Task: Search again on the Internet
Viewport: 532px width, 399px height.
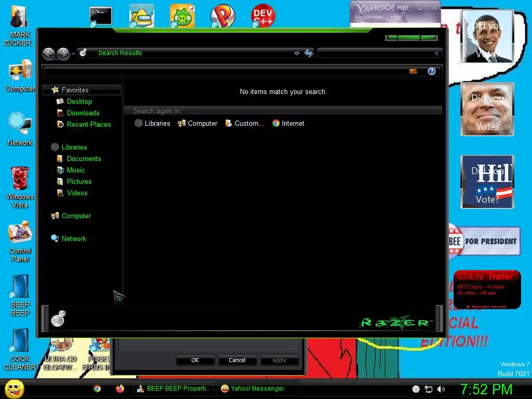Action: click(288, 124)
